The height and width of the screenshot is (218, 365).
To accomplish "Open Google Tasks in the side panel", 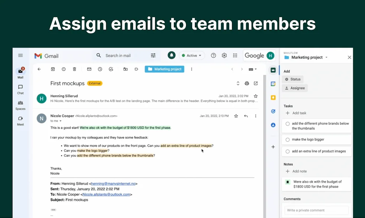I will click(273, 111).
